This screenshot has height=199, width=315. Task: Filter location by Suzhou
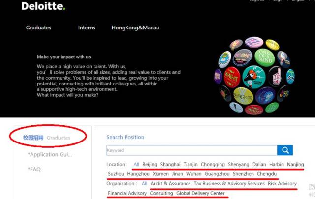116,174
